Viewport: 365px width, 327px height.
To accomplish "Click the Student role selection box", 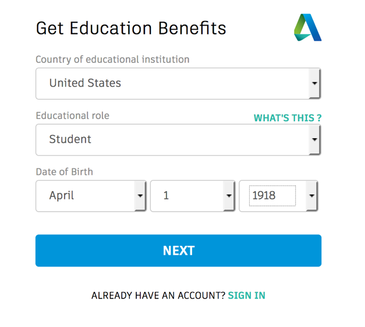I will pos(178,140).
